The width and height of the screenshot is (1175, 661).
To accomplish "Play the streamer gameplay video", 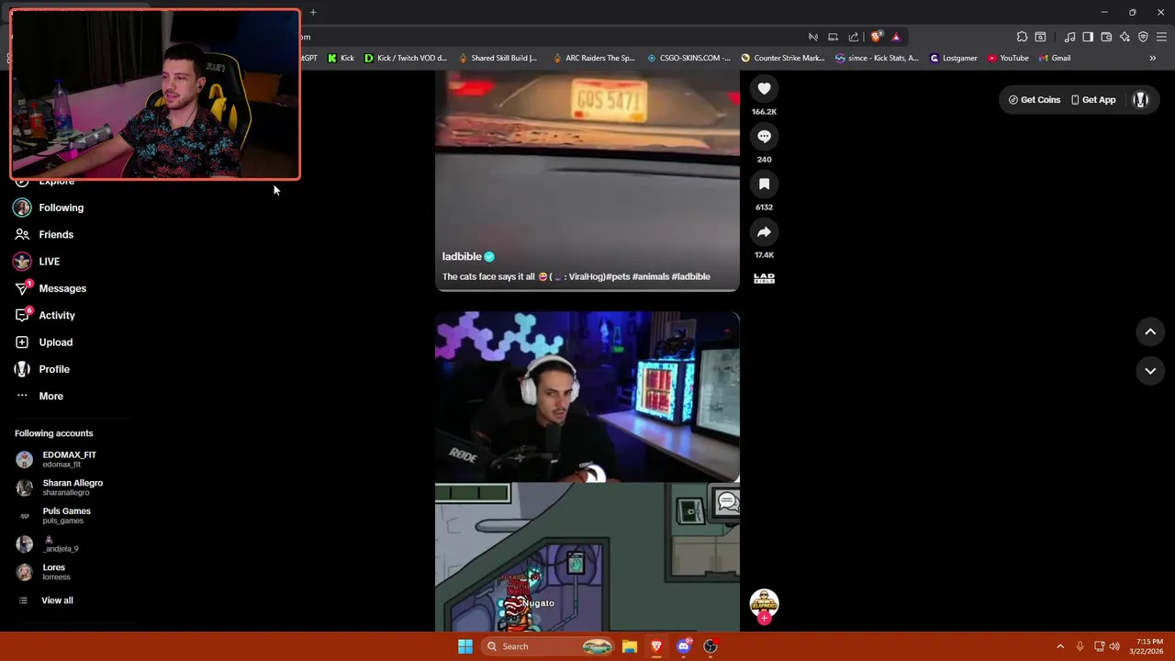I will [x=587, y=472].
